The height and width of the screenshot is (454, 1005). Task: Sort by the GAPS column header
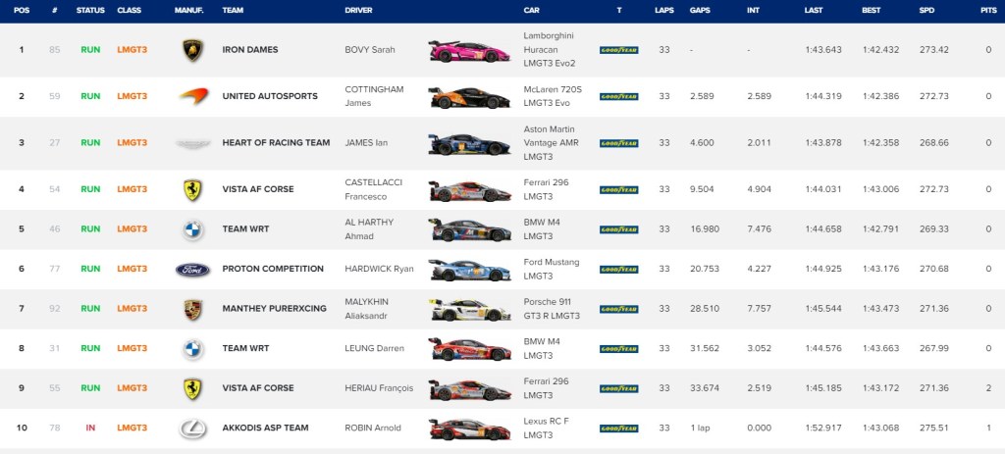point(700,10)
